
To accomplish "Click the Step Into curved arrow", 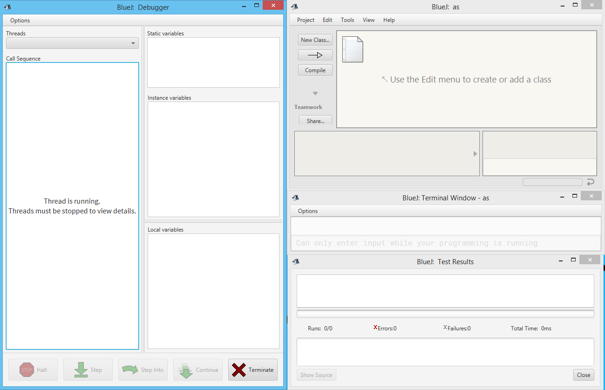I will (143, 369).
